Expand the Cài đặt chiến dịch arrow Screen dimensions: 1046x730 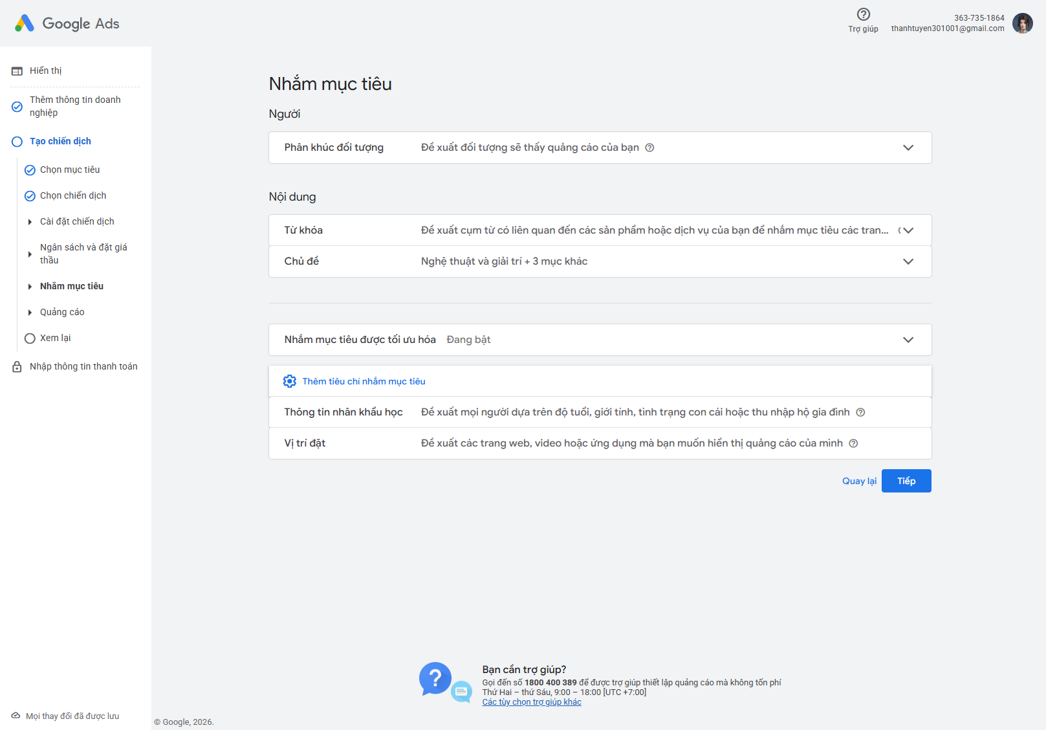coord(30,222)
